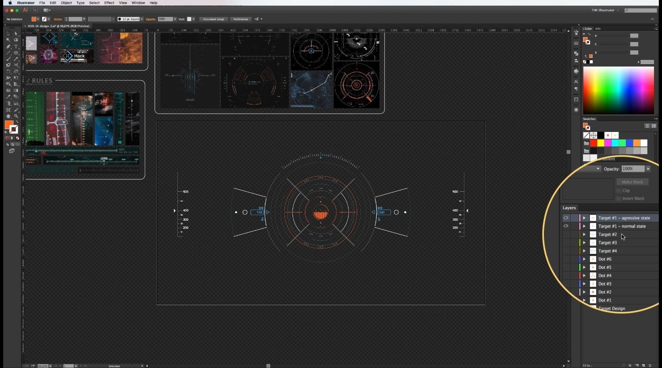Open the Paragraph panel from the dock
Screen dimensions: 662x368
576,90
